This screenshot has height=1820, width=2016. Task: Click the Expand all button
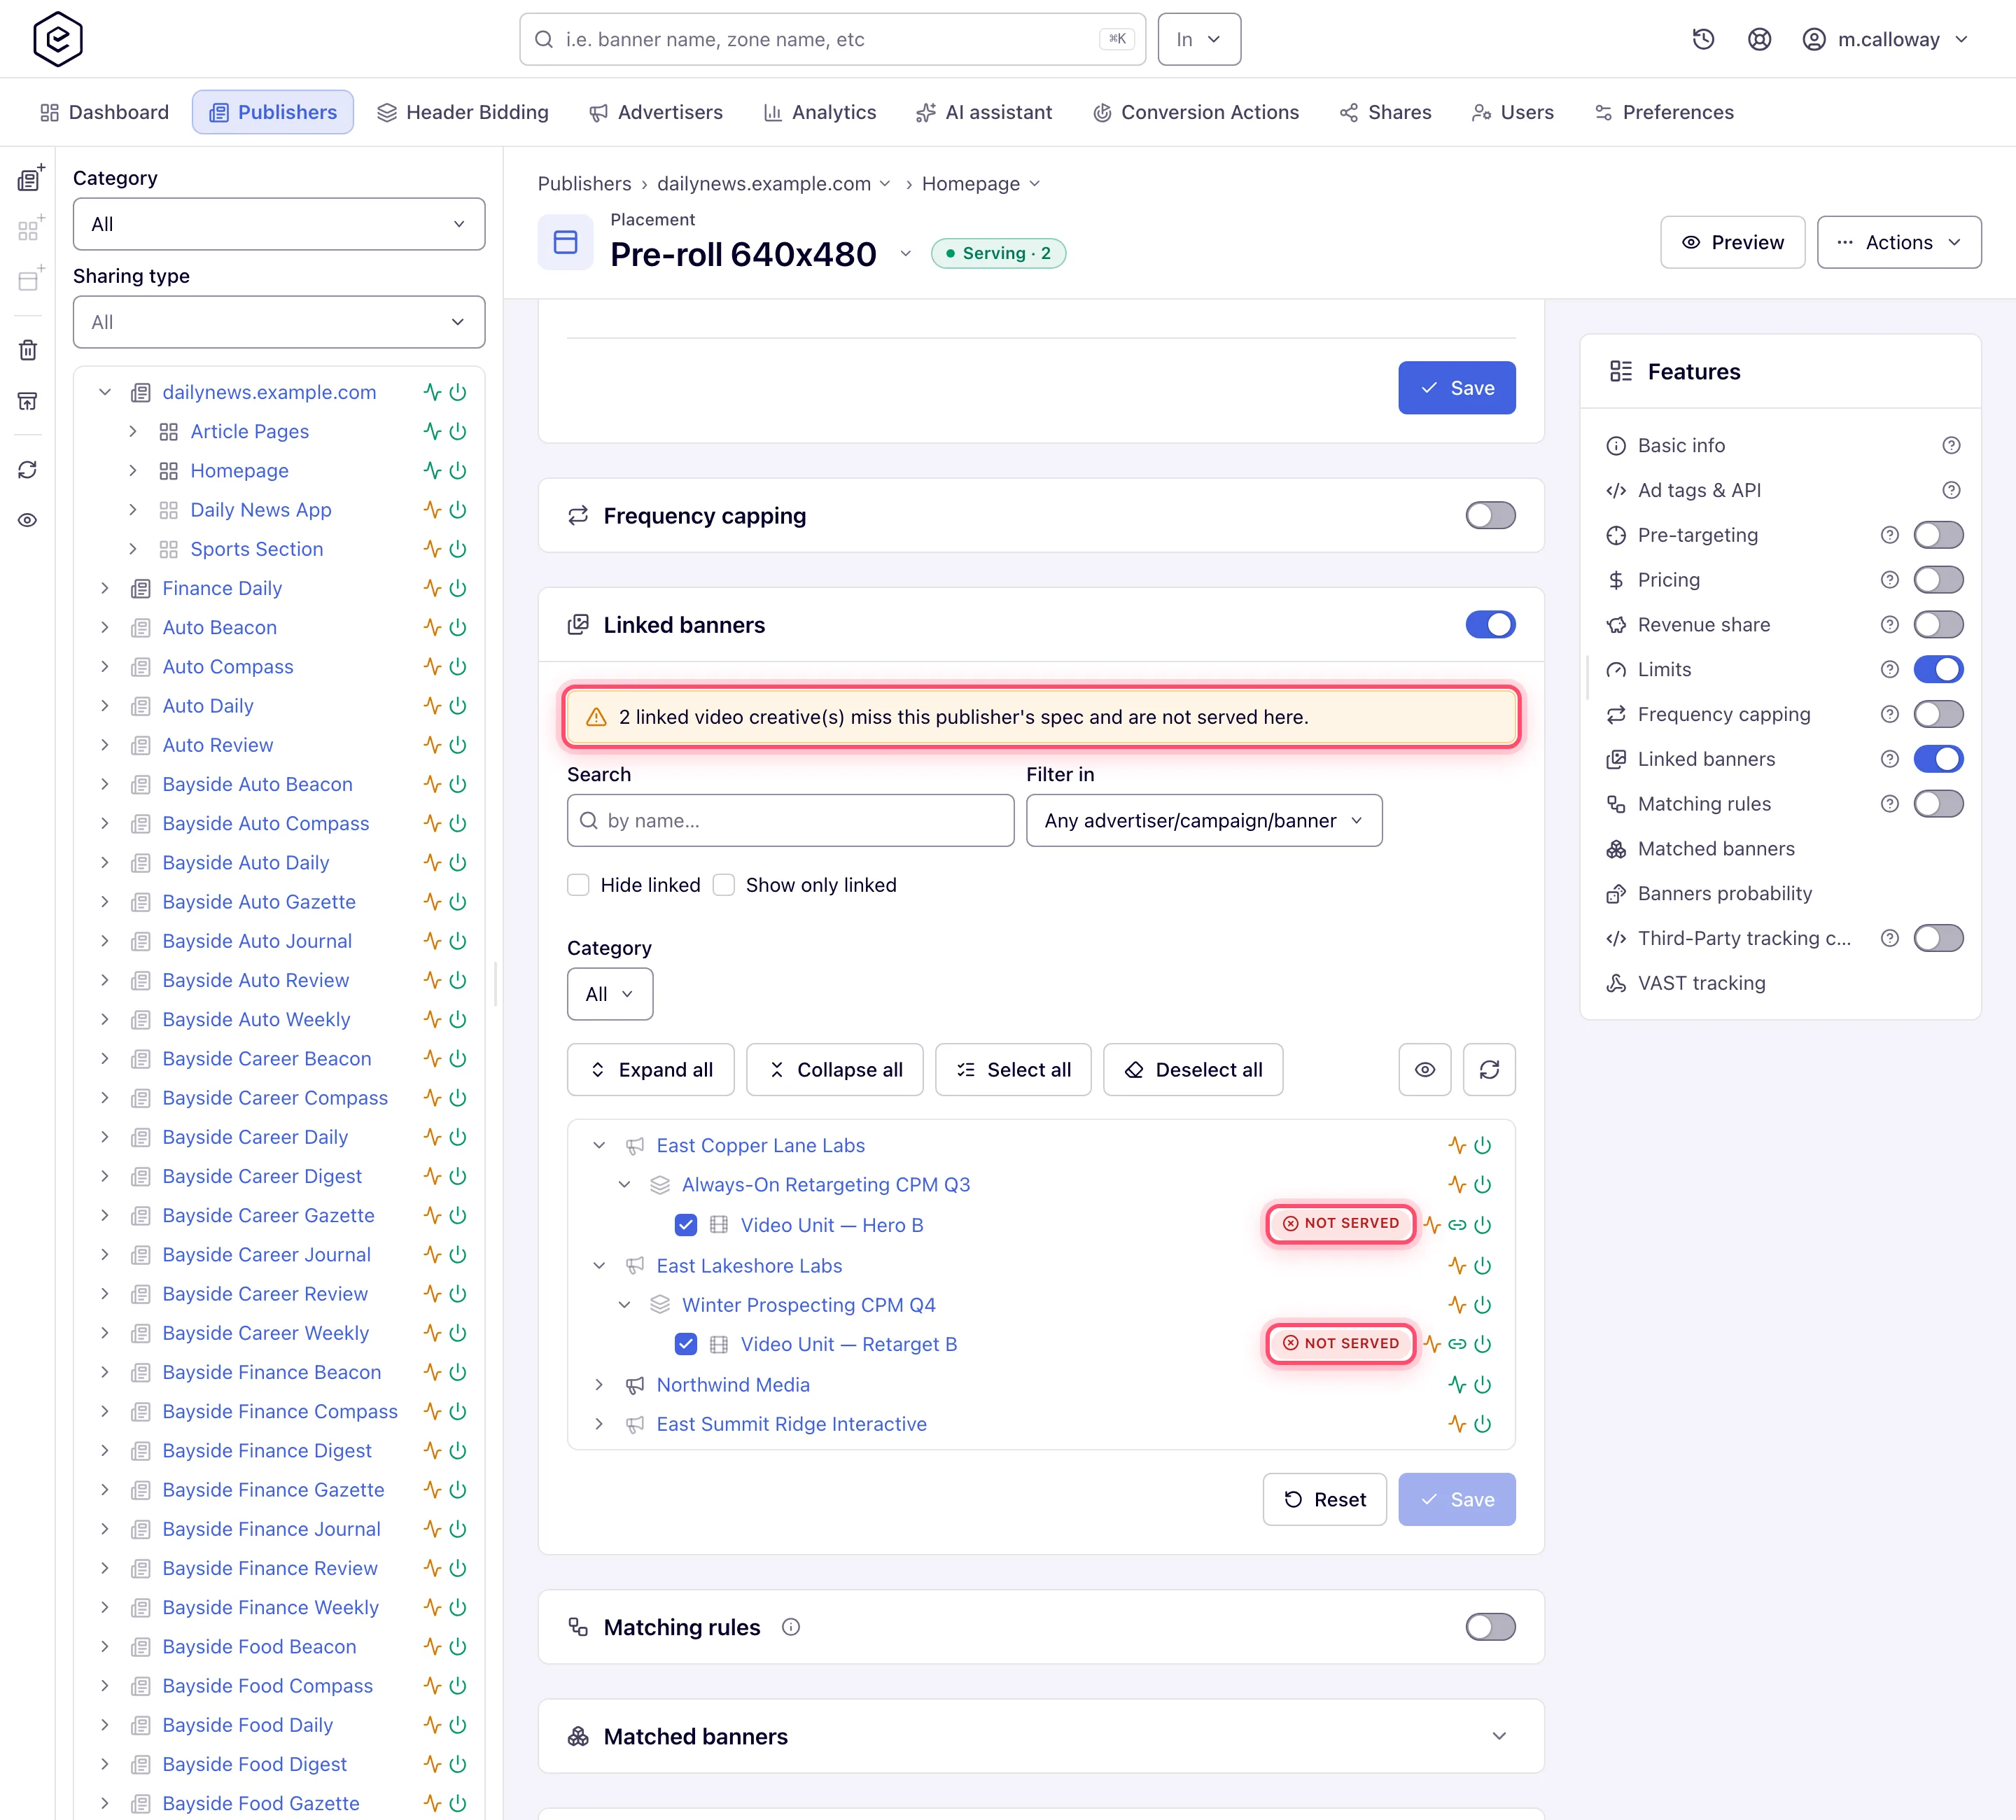(x=651, y=1070)
